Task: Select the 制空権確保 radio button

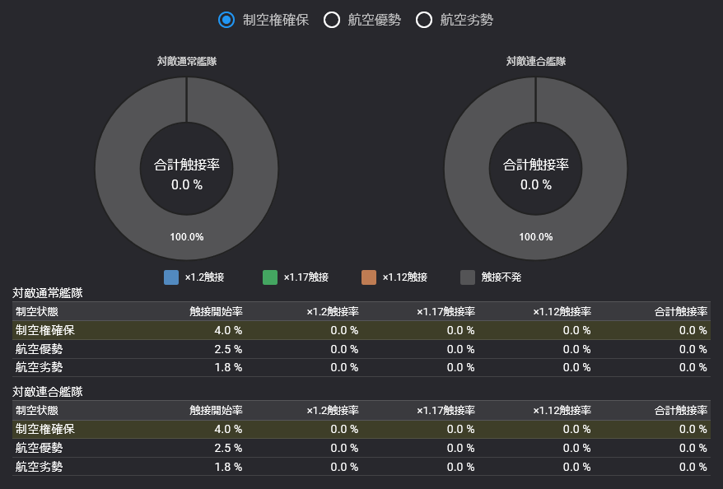Action: 226,20
